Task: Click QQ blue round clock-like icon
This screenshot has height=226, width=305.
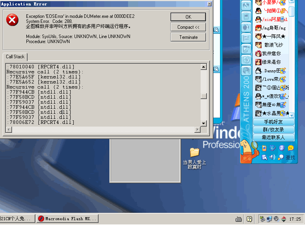Action: point(282,148)
